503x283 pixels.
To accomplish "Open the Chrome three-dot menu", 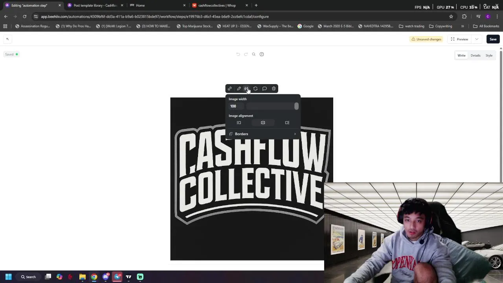I will (x=497, y=17).
